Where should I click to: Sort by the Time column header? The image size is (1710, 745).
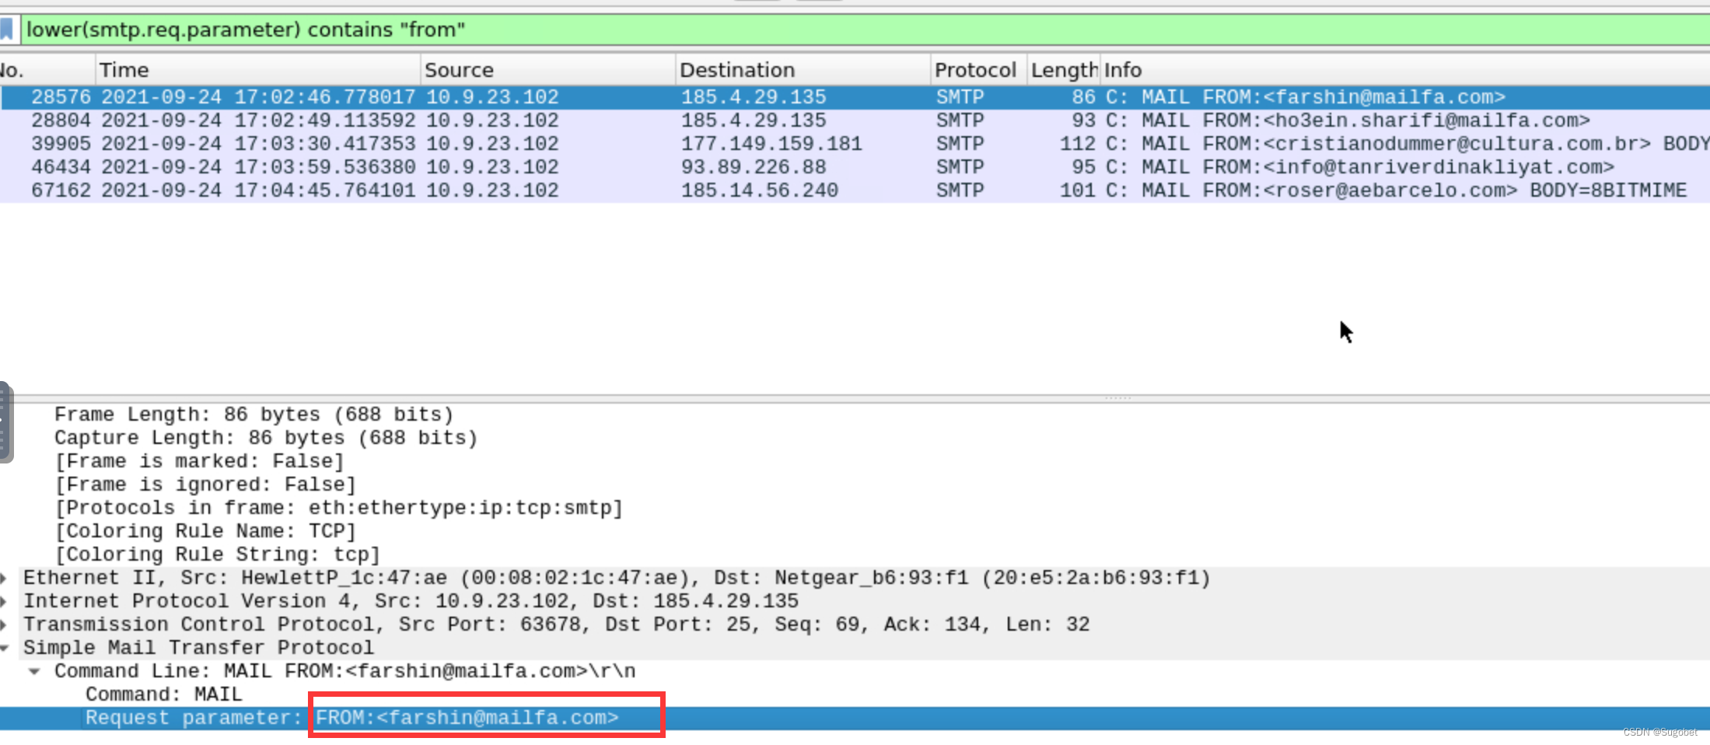[257, 70]
